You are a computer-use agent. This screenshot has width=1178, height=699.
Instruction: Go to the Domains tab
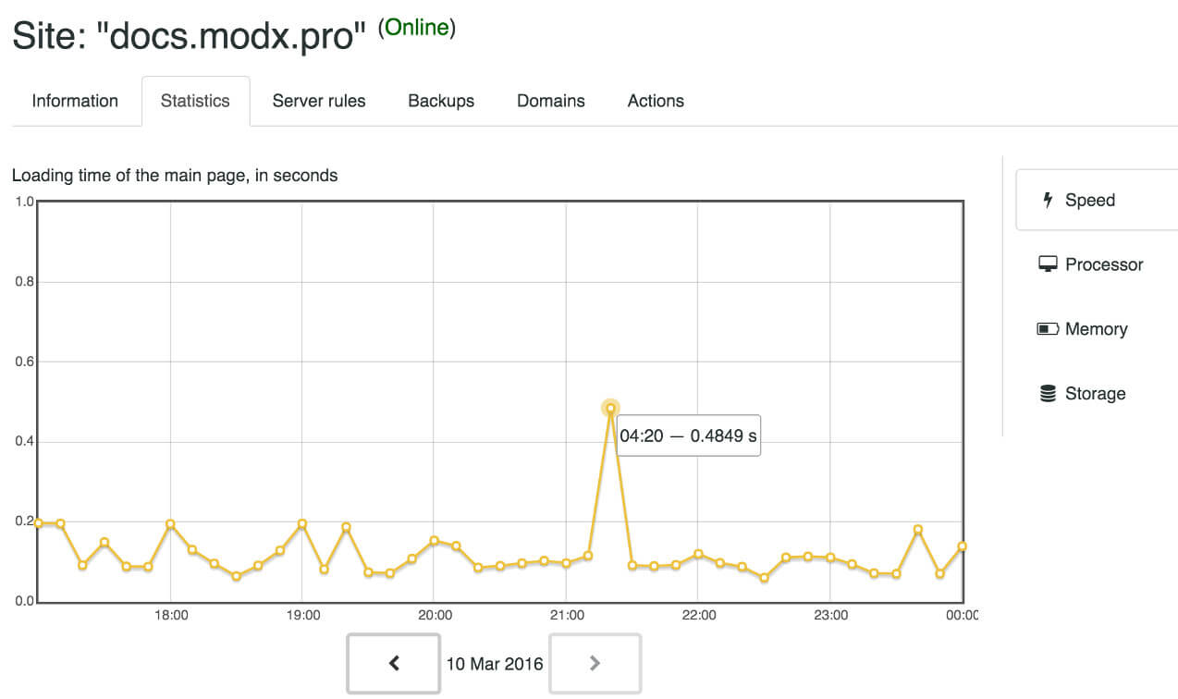click(551, 101)
